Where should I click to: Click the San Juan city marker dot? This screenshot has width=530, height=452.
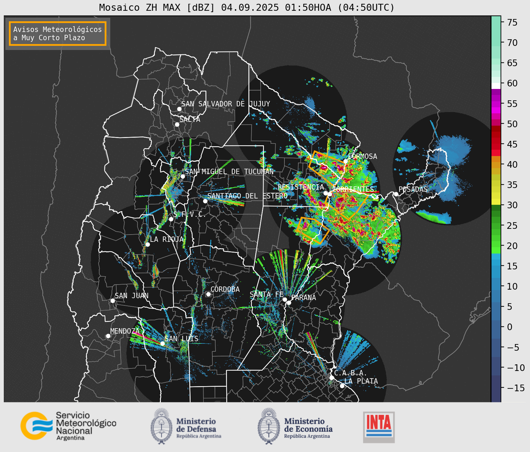coord(113,301)
